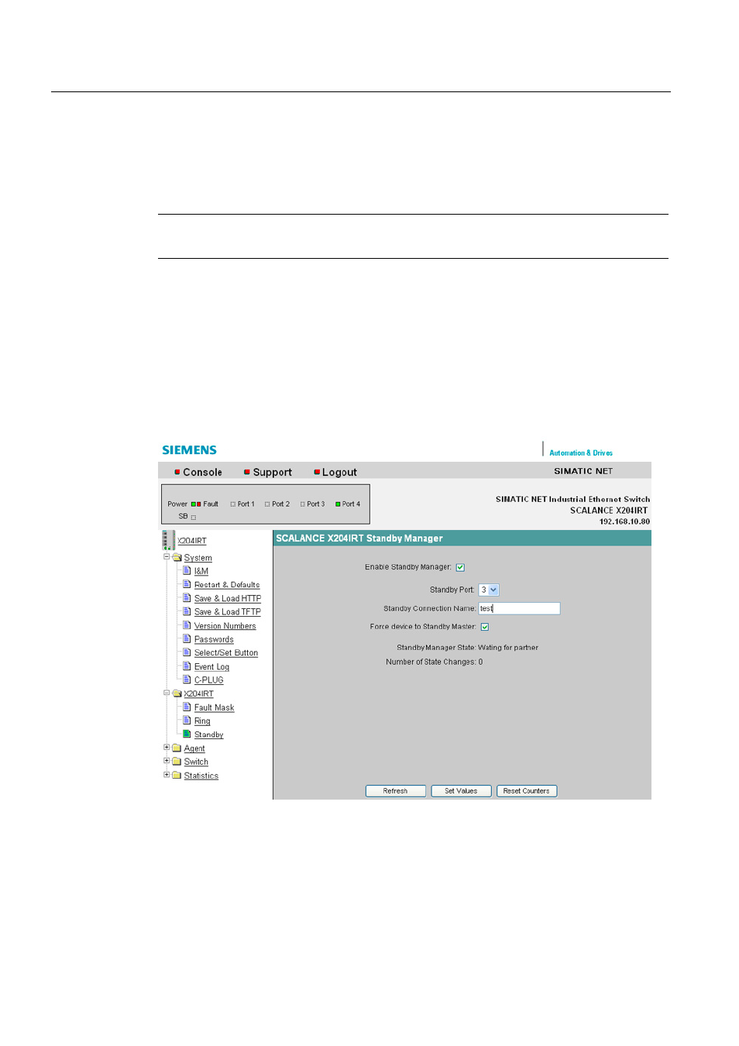Open the Console menu item

click(x=198, y=473)
